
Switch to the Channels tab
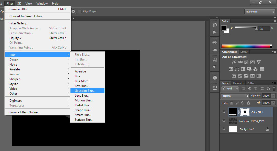(238, 83)
